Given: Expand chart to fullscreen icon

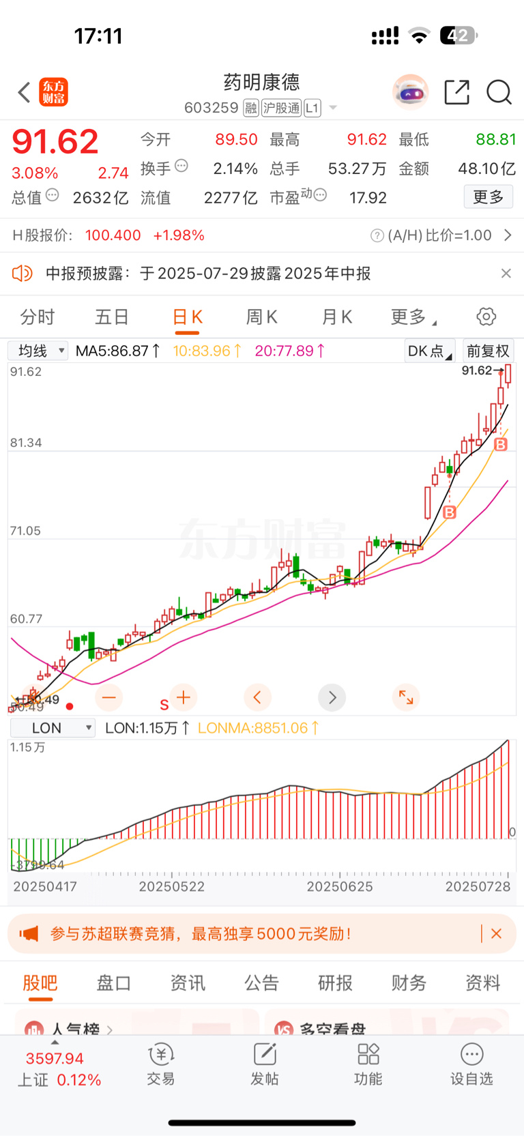Looking at the screenshot, I should tap(406, 697).
